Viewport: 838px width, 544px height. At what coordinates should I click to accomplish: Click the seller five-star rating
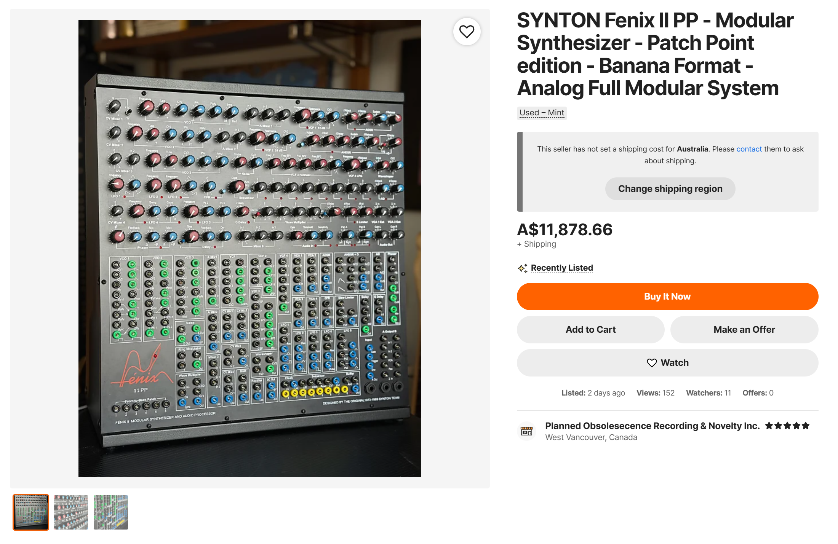click(787, 426)
